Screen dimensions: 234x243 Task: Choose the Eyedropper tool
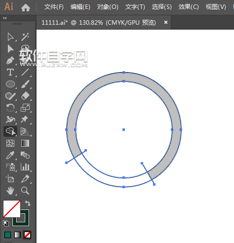coord(10,155)
